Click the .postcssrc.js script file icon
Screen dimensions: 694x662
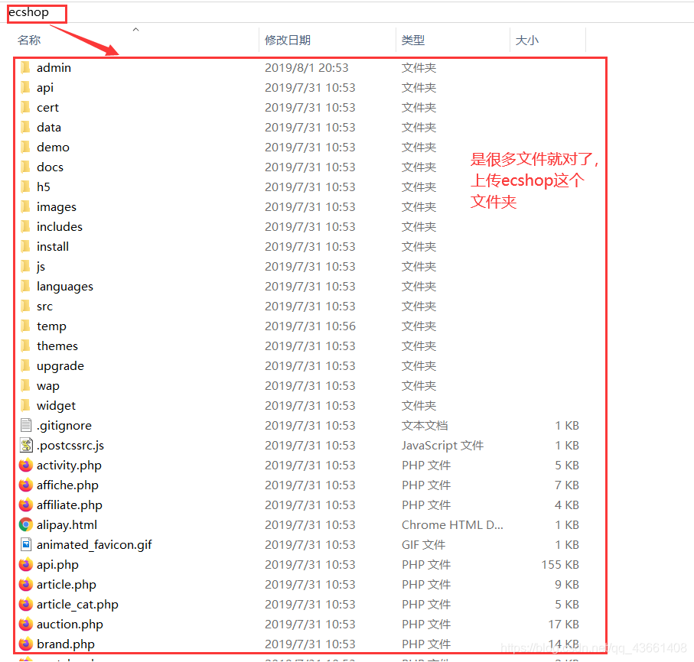(26, 446)
